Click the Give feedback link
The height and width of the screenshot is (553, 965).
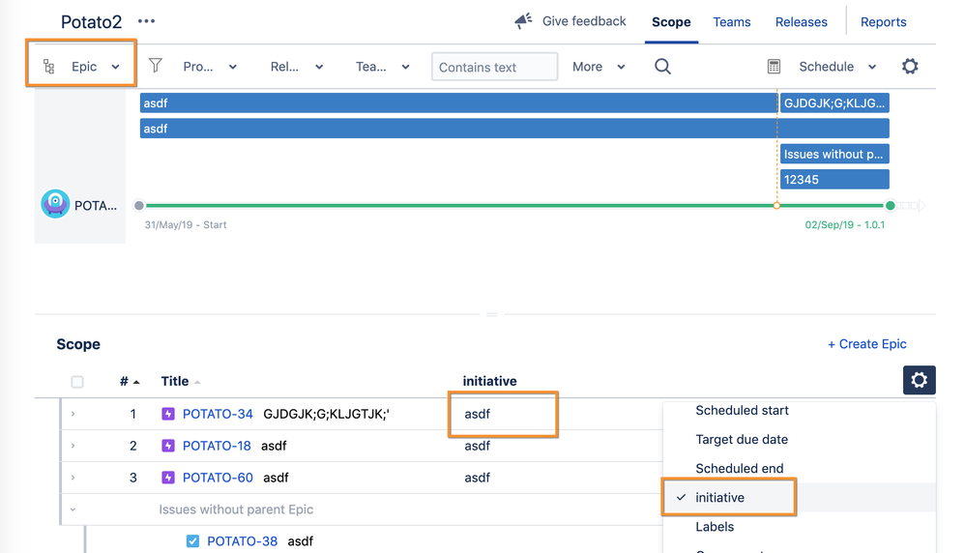coord(583,21)
